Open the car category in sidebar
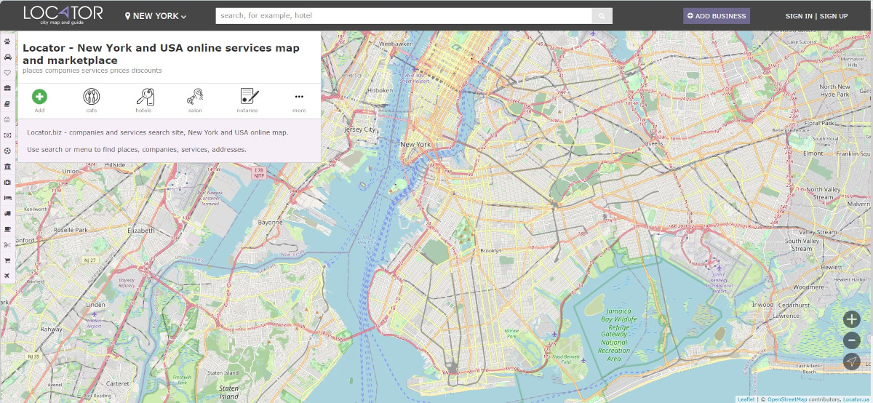The height and width of the screenshot is (403, 873). [7, 57]
